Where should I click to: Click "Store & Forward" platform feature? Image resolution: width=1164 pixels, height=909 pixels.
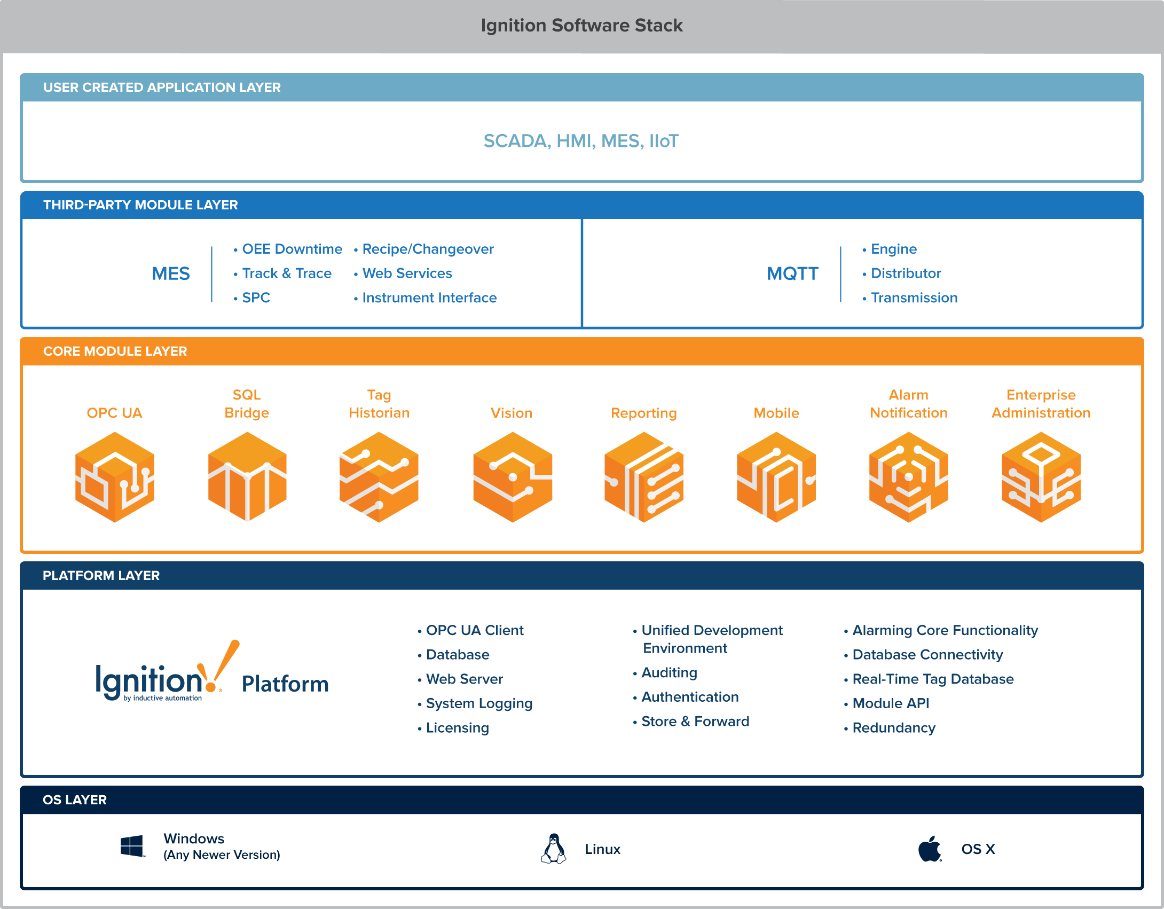pyautogui.click(x=695, y=722)
